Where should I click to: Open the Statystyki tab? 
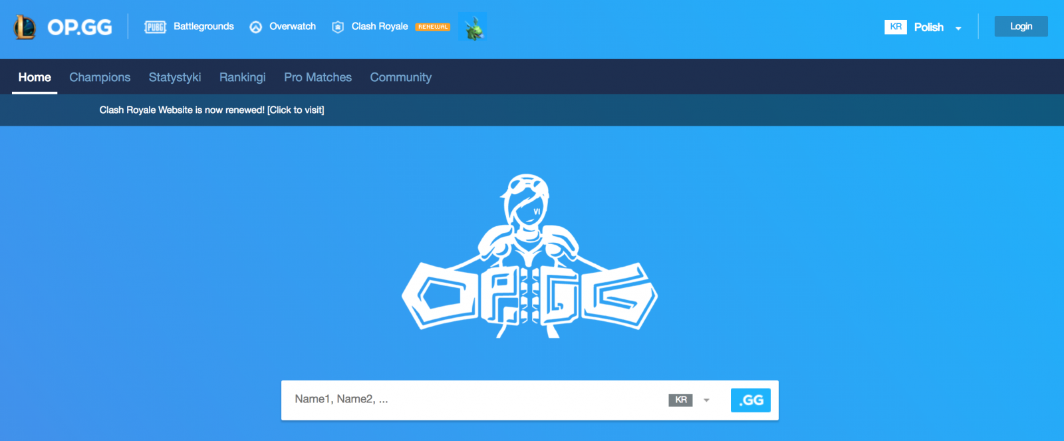pos(175,77)
